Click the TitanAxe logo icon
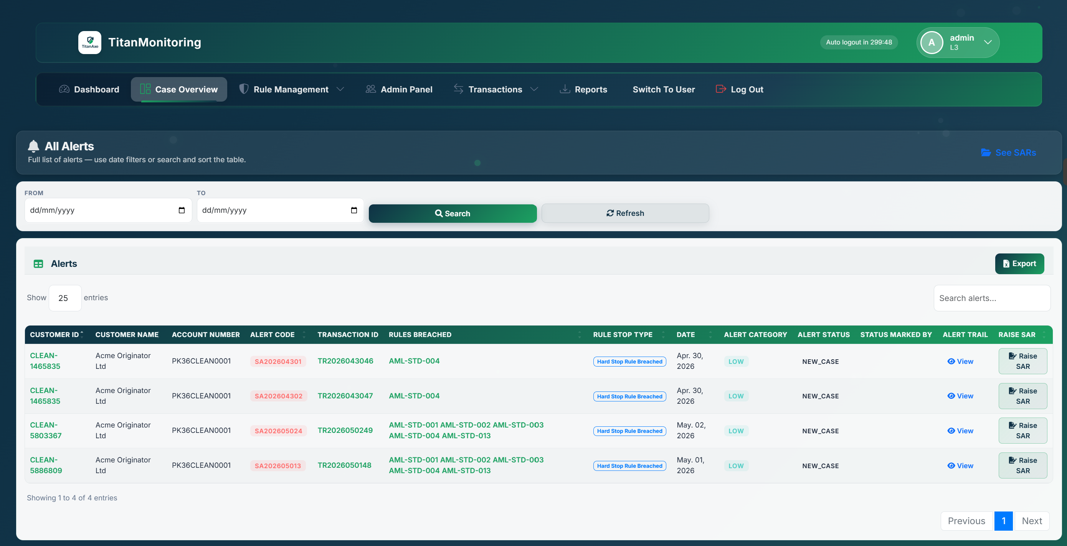1067x546 pixels. [x=90, y=42]
